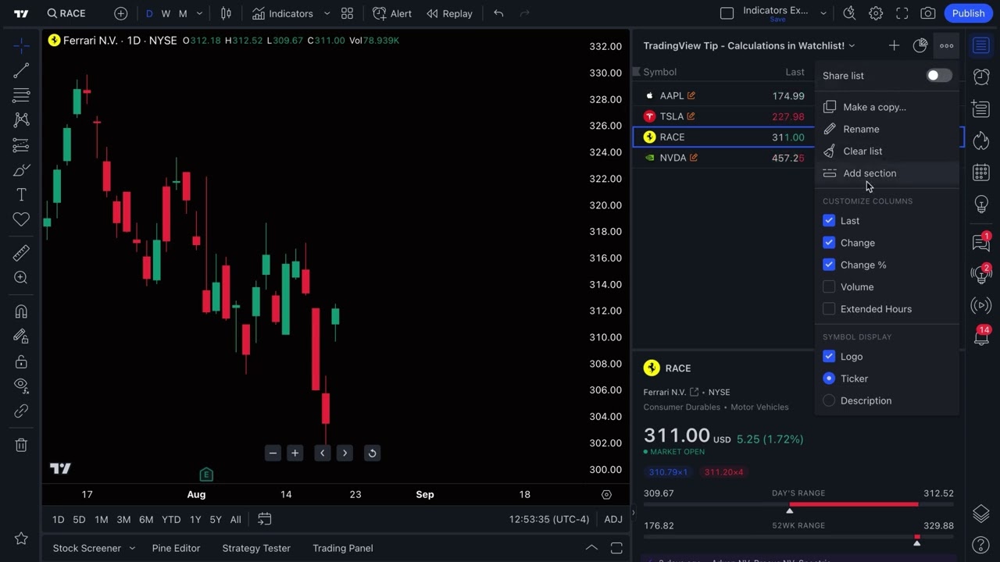Select the text annotation tool
The height and width of the screenshot is (562, 1000).
[21, 194]
